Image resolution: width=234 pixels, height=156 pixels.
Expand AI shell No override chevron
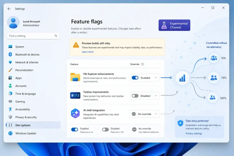[156, 114]
